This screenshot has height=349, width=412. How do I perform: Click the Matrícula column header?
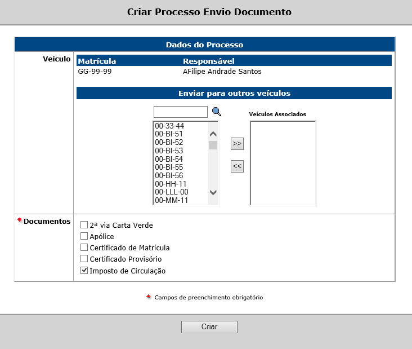point(97,61)
